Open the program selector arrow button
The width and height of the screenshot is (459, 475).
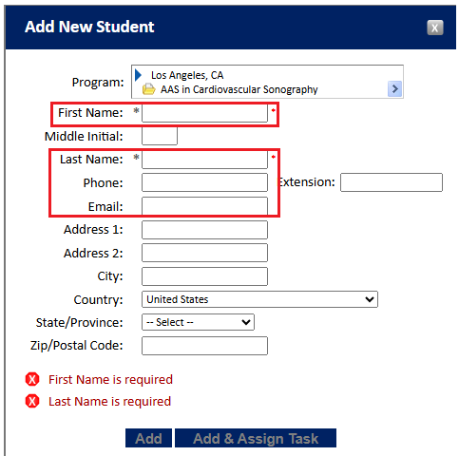pyautogui.click(x=394, y=88)
